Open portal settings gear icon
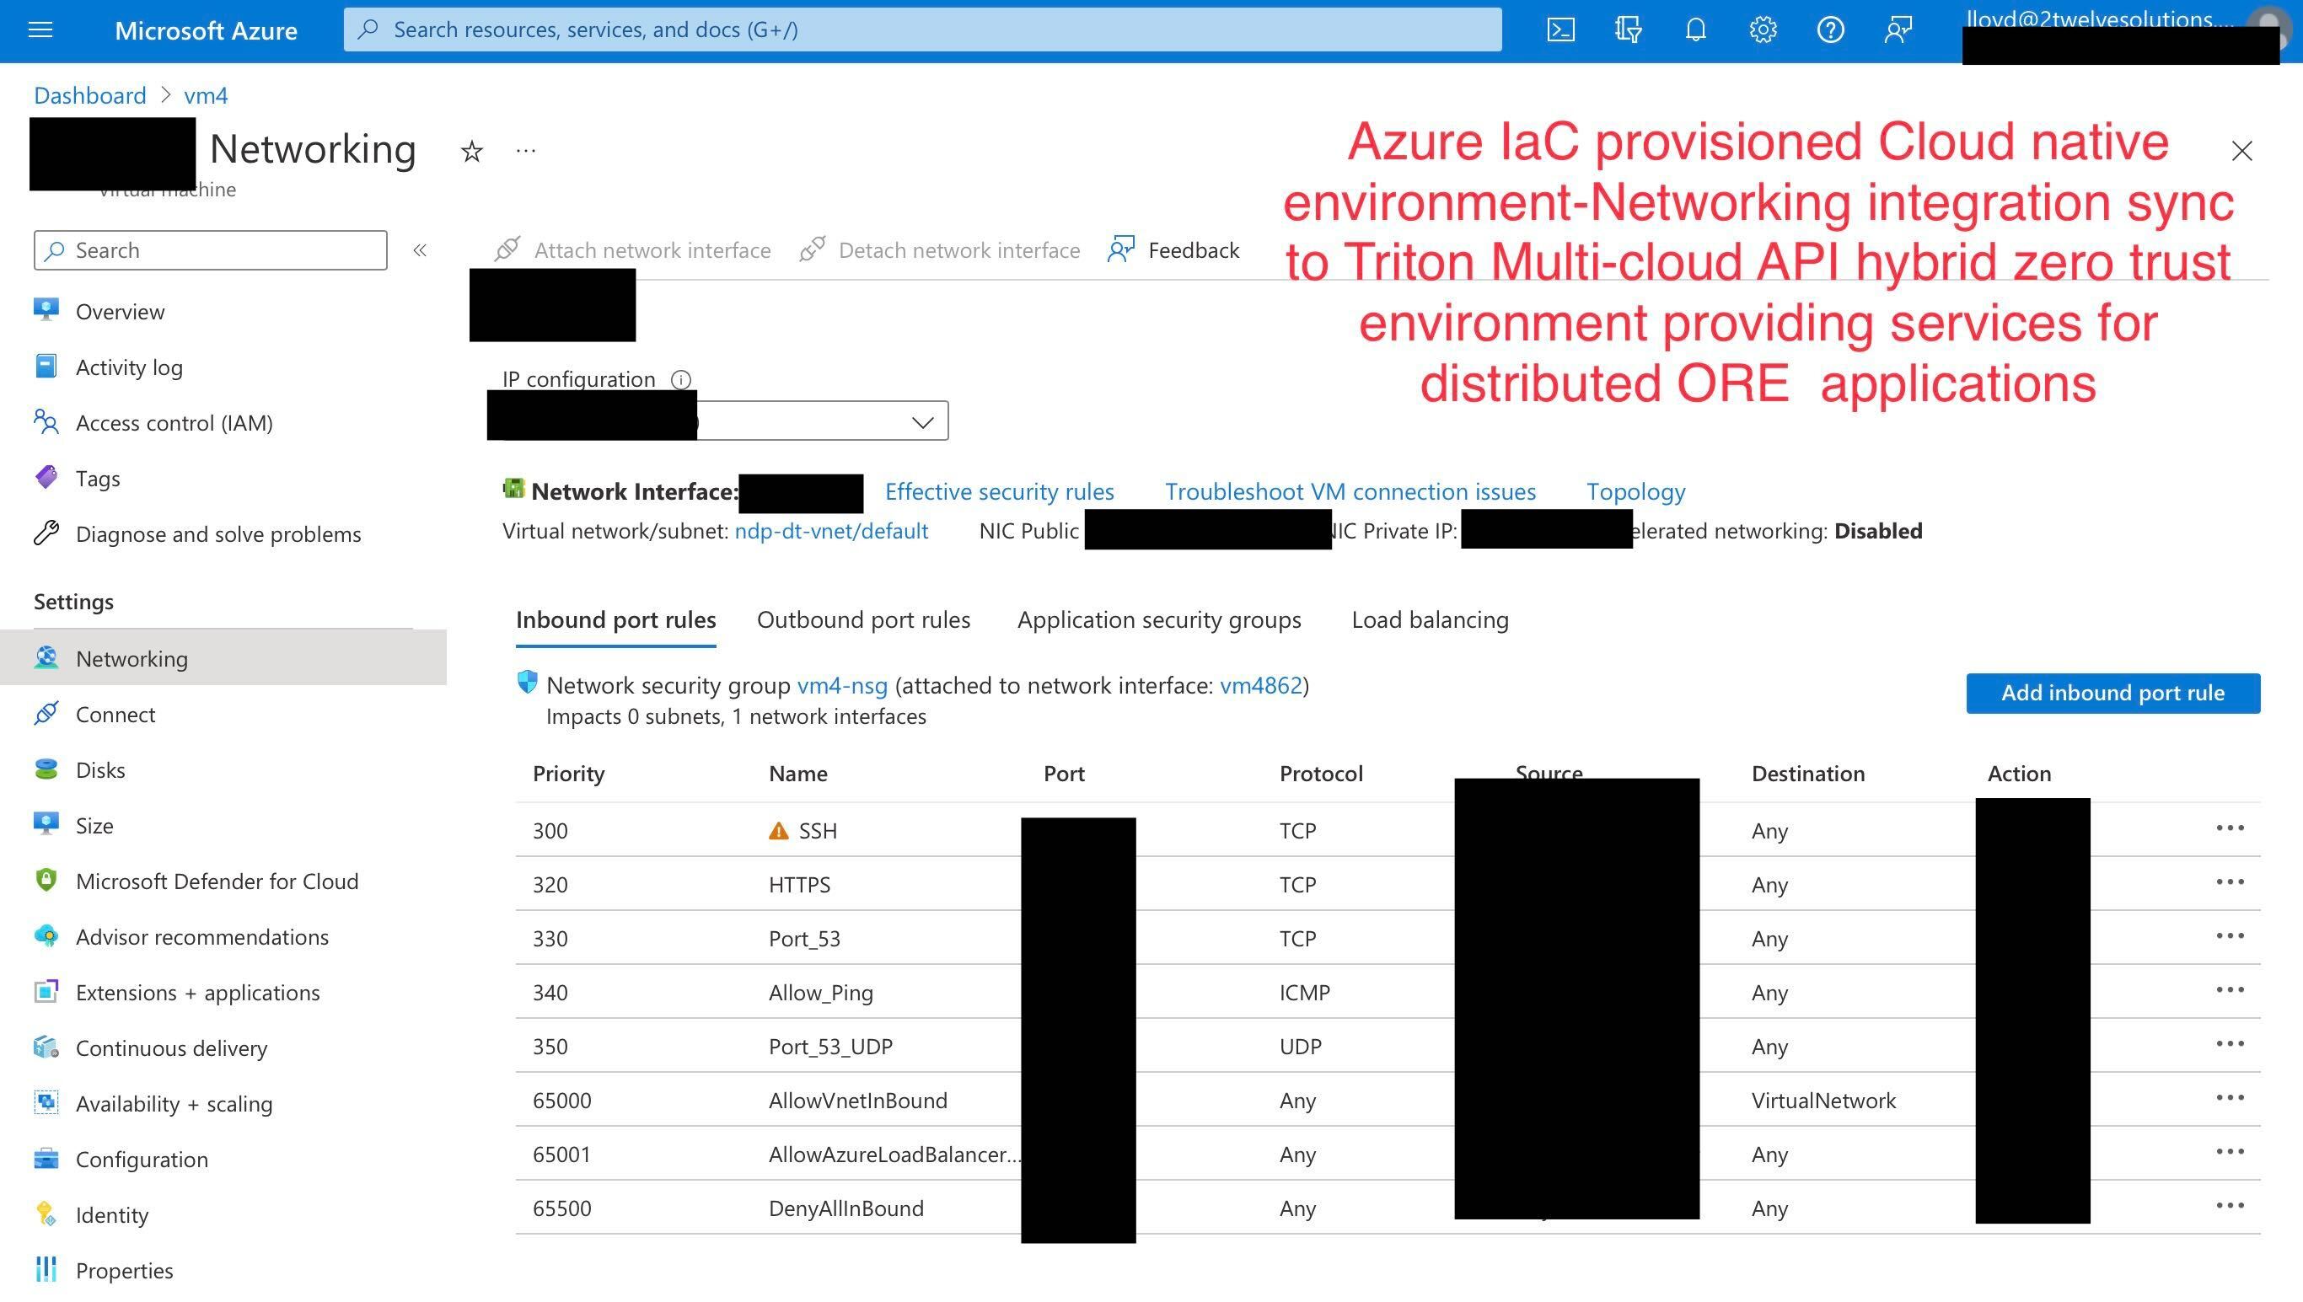Viewport: 2303px width, 1302px height. pyautogui.click(x=1763, y=29)
